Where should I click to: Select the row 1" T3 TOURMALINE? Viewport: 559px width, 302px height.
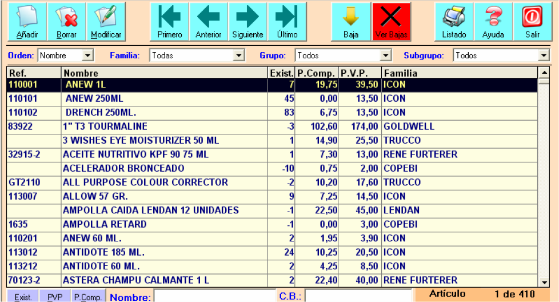(272, 126)
